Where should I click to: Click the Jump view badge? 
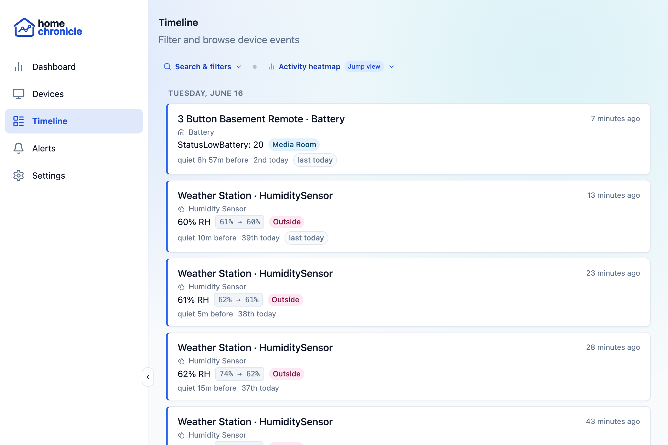[x=364, y=66]
